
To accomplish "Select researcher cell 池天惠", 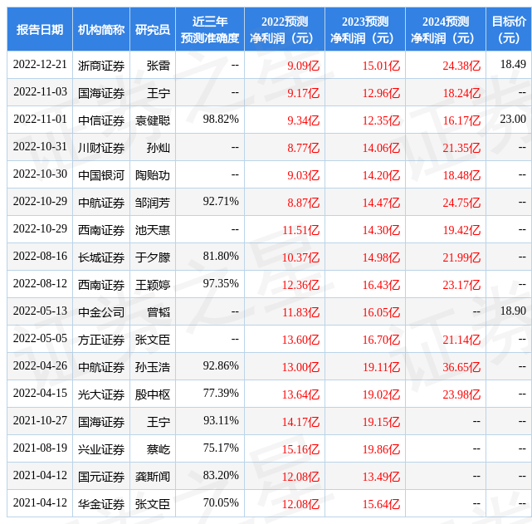I will click(153, 230).
